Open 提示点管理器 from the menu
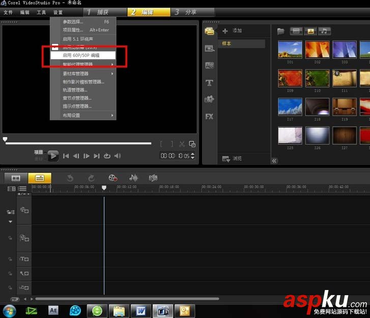The image size is (370, 318). (83, 106)
